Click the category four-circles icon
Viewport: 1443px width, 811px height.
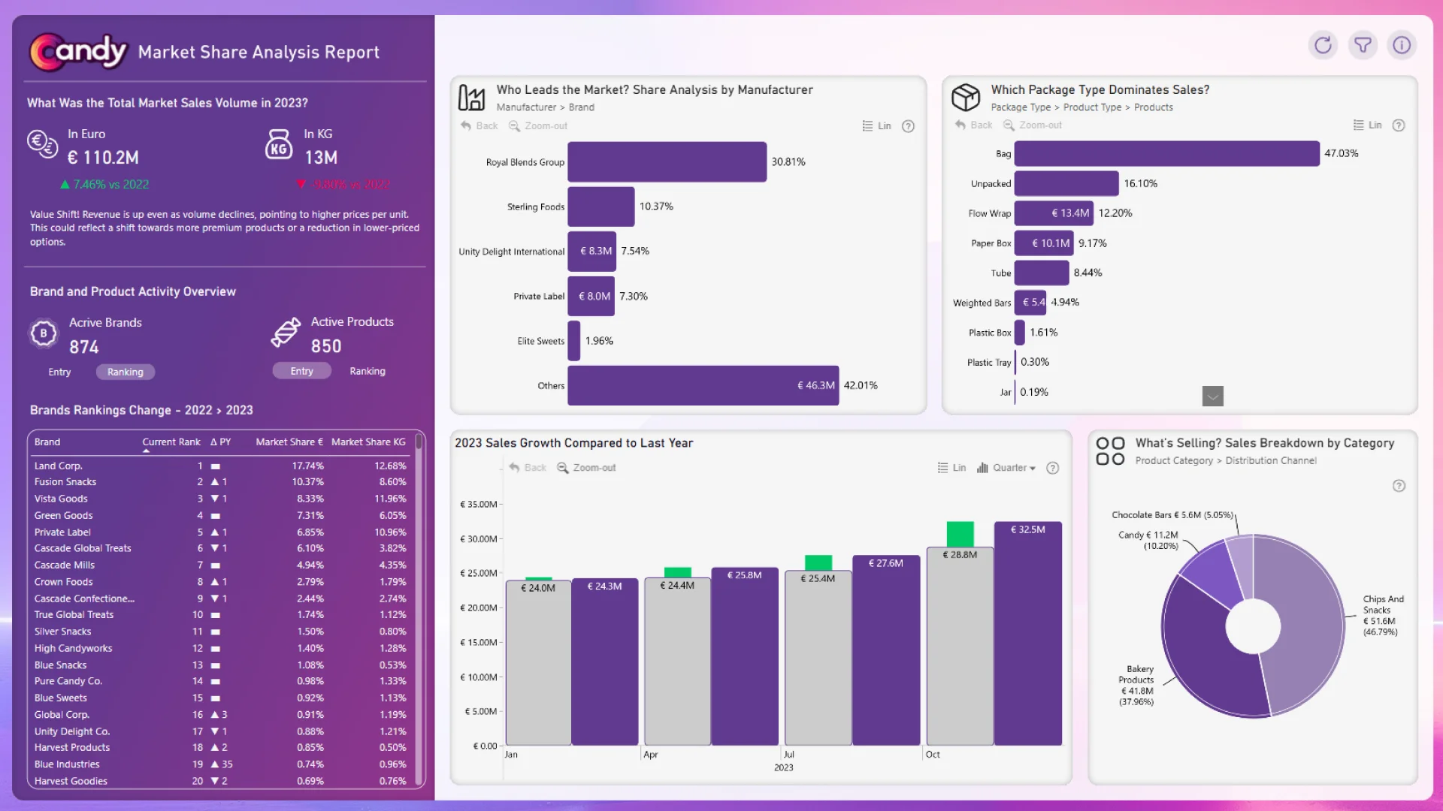pos(1110,451)
